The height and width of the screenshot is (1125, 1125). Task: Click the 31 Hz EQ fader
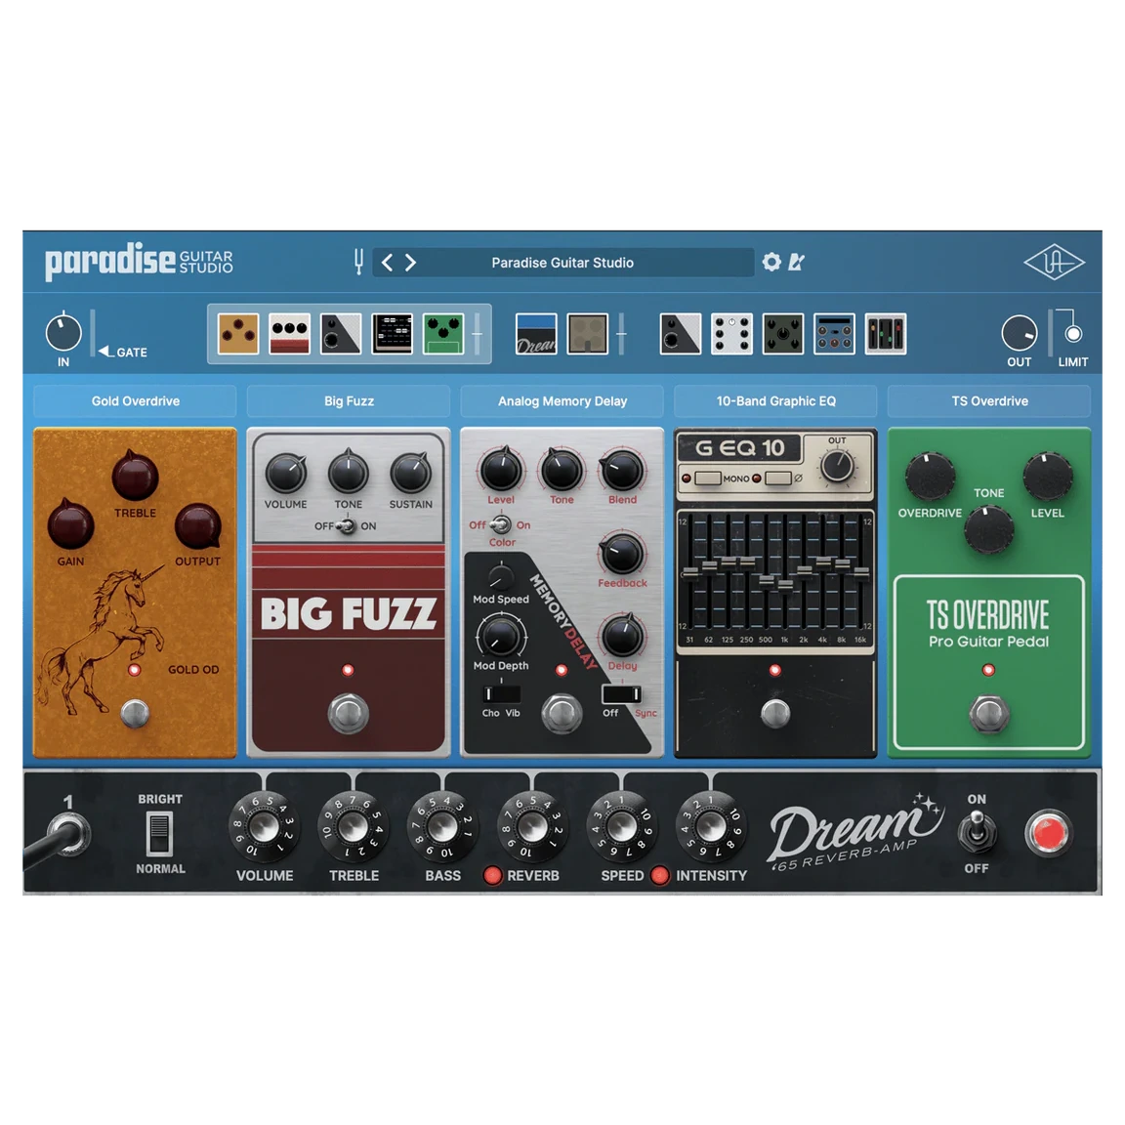[x=690, y=572]
